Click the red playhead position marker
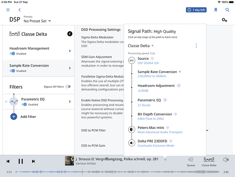Screen dimensions: 235x177 [82, 172]
